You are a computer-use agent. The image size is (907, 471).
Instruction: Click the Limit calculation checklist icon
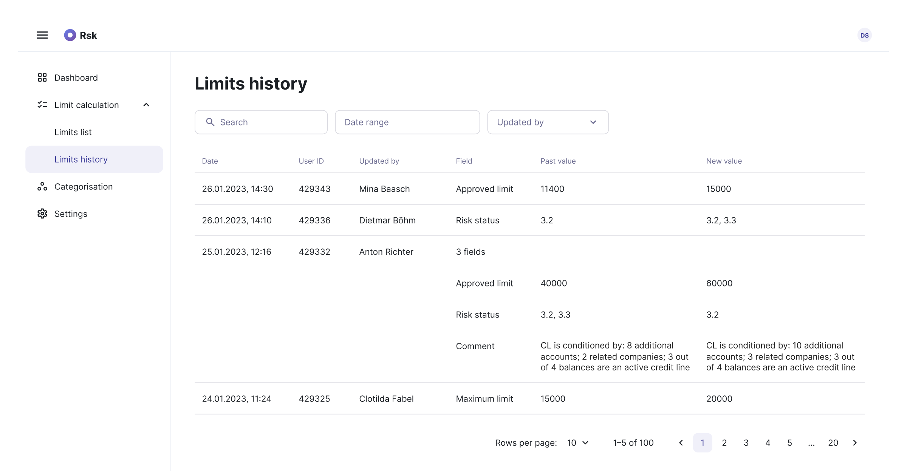pyautogui.click(x=42, y=105)
